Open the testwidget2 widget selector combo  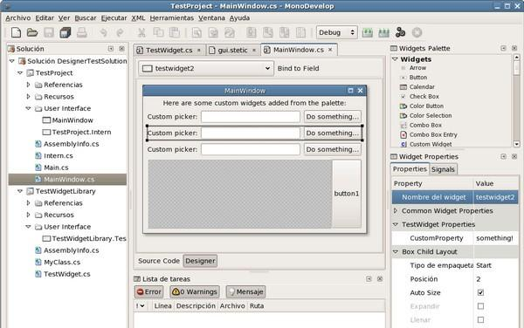206,68
